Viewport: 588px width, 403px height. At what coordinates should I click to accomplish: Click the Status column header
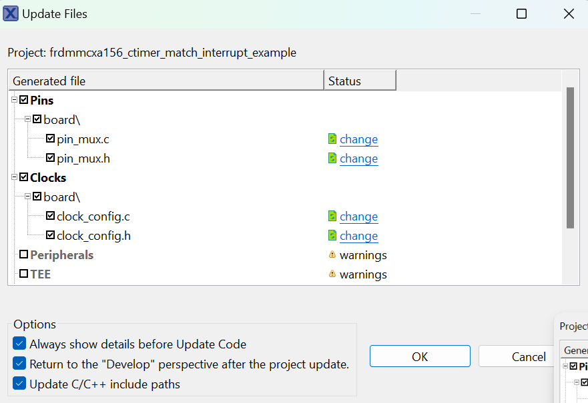point(359,81)
